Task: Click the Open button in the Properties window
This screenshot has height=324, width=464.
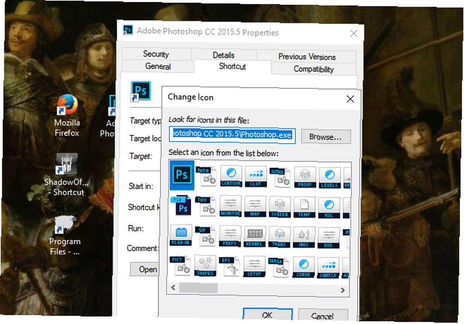Action: point(145,269)
